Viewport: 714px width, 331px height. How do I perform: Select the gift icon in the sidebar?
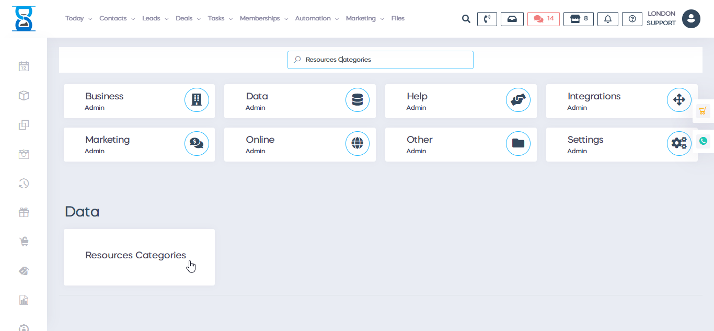(x=24, y=212)
